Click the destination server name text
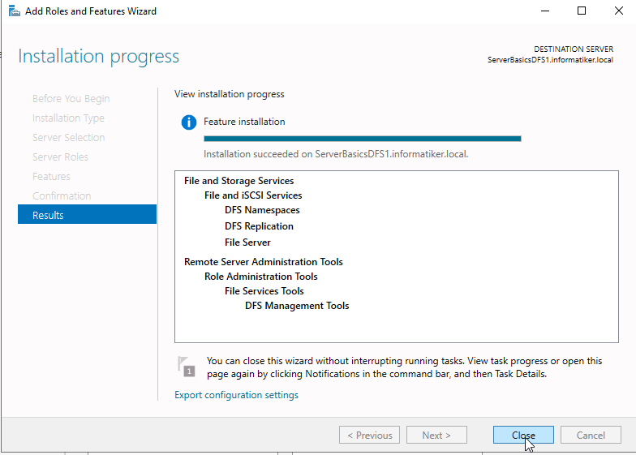Screen dimensions: 636x455 pyautogui.click(x=550, y=60)
